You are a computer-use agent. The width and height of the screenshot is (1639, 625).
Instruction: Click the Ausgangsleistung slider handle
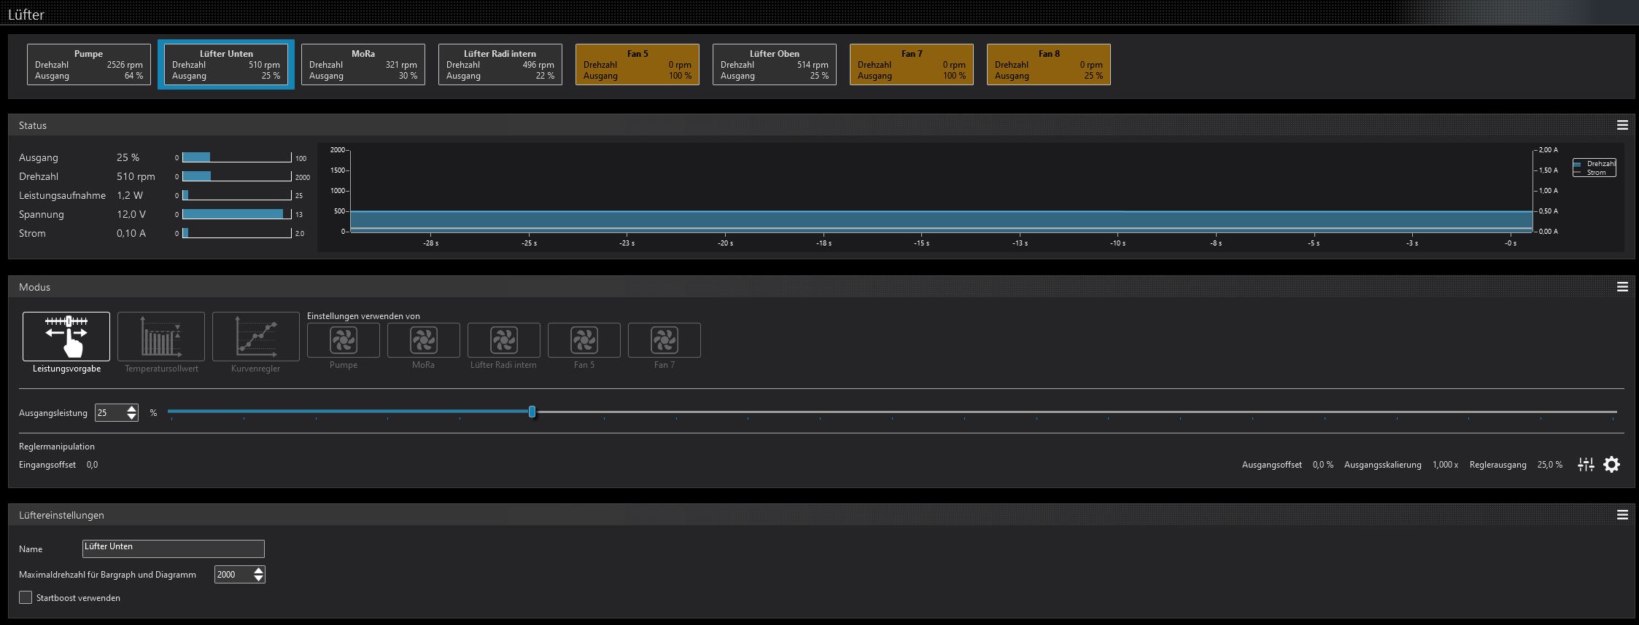(x=532, y=412)
